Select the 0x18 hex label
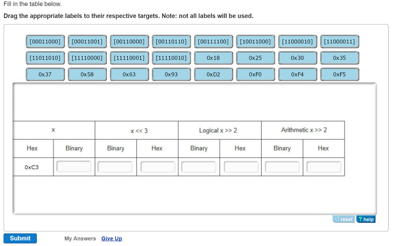This screenshot has height=246, width=398. pos(213,58)
